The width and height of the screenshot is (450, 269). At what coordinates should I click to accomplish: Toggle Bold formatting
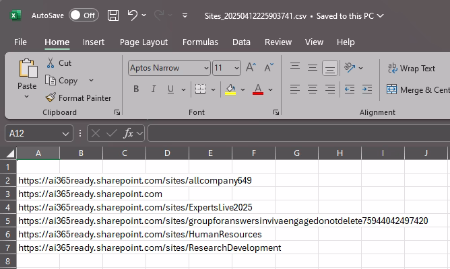(136, 89)
